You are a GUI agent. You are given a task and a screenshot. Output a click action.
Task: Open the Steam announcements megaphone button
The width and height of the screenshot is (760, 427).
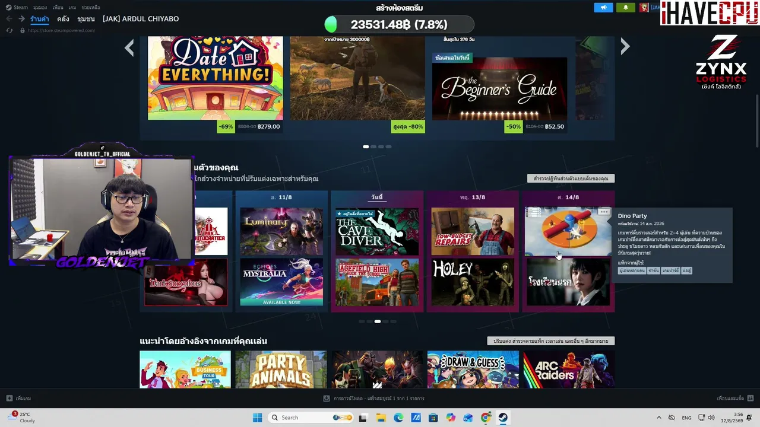pyautogui.click(x=603, y=8)
